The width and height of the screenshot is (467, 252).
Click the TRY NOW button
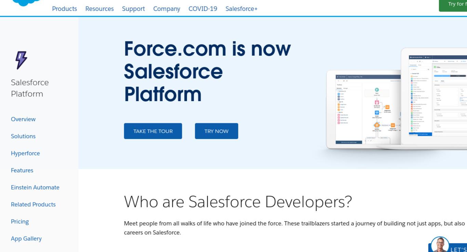[216, 131]
